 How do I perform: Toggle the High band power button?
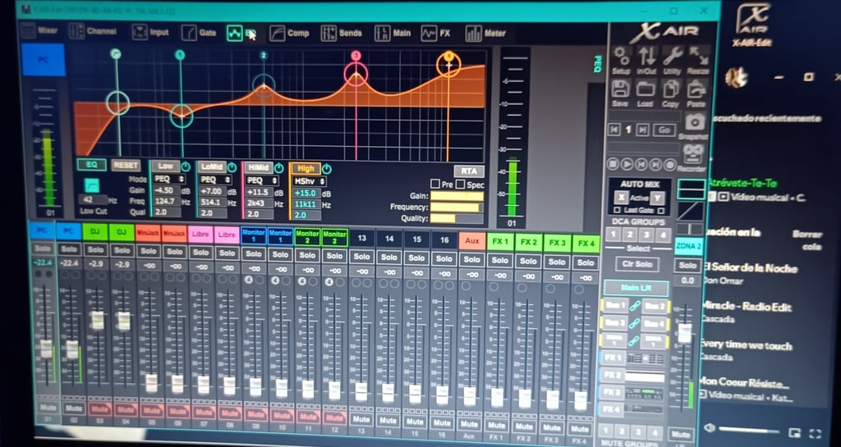pos(327,169)
